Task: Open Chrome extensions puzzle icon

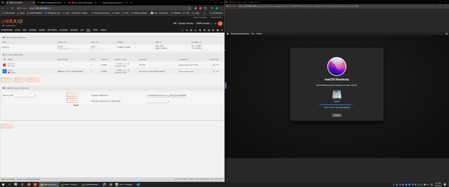Action: pyautogui.click(x=205, y=8)
